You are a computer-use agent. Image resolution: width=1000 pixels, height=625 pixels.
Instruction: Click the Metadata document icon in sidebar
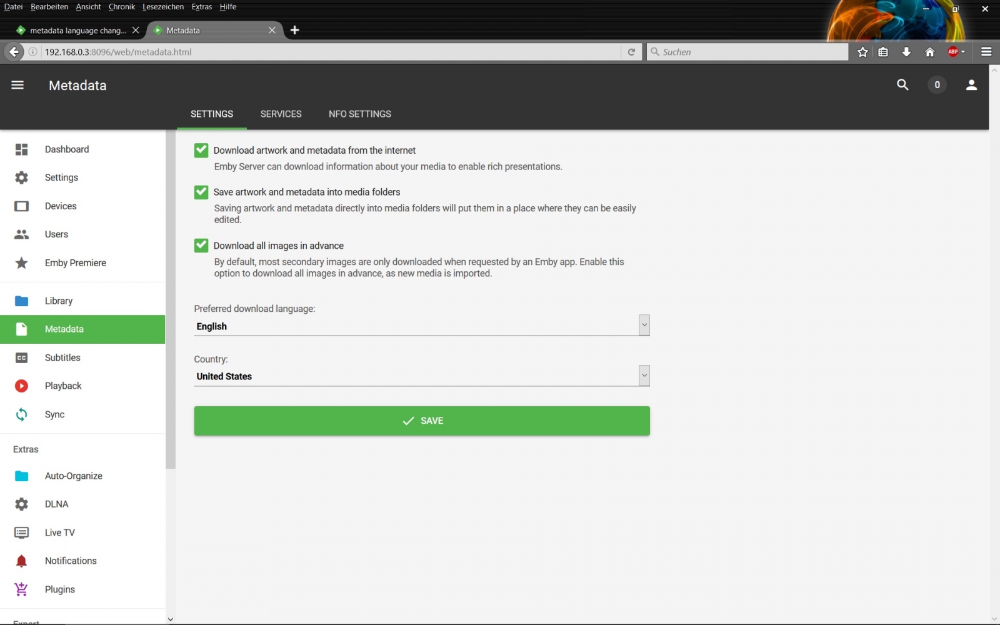pos(21,329)
